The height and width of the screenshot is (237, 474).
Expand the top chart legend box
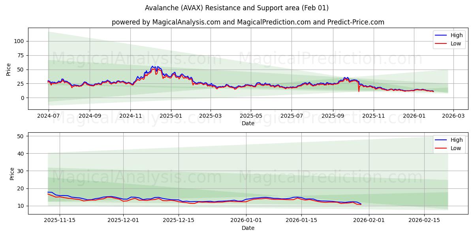(x=450, y=39)
